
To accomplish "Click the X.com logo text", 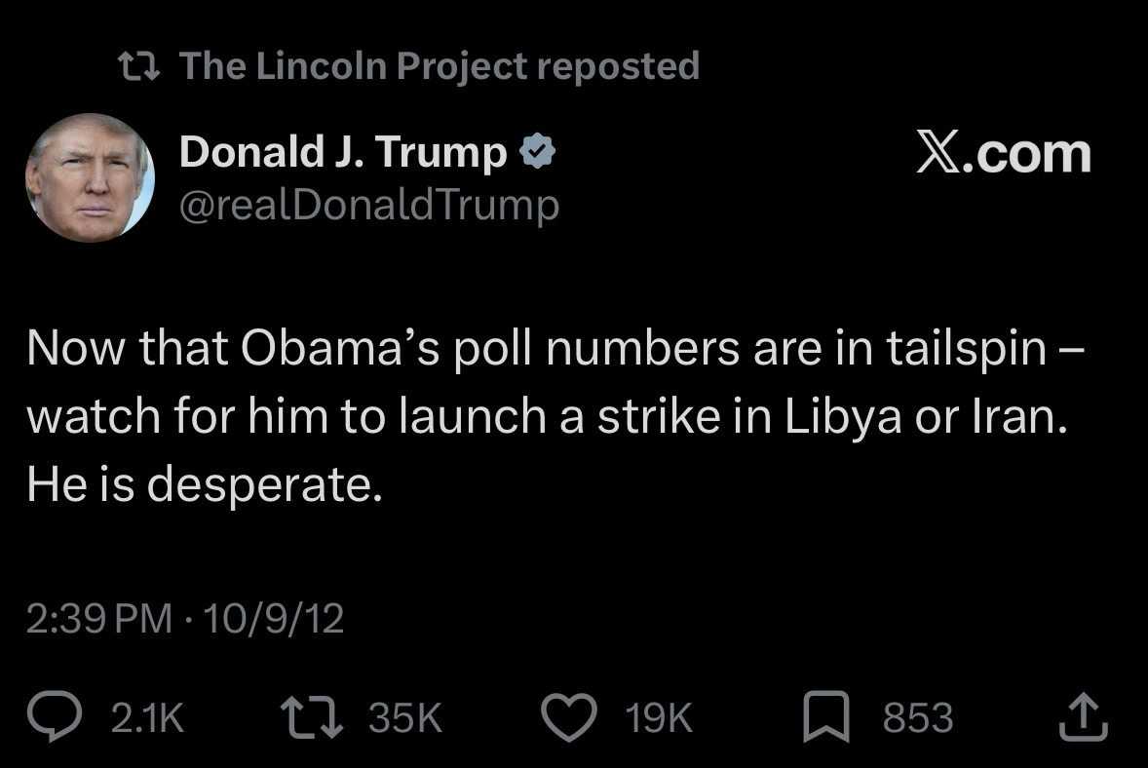I will coord(1003,154).
